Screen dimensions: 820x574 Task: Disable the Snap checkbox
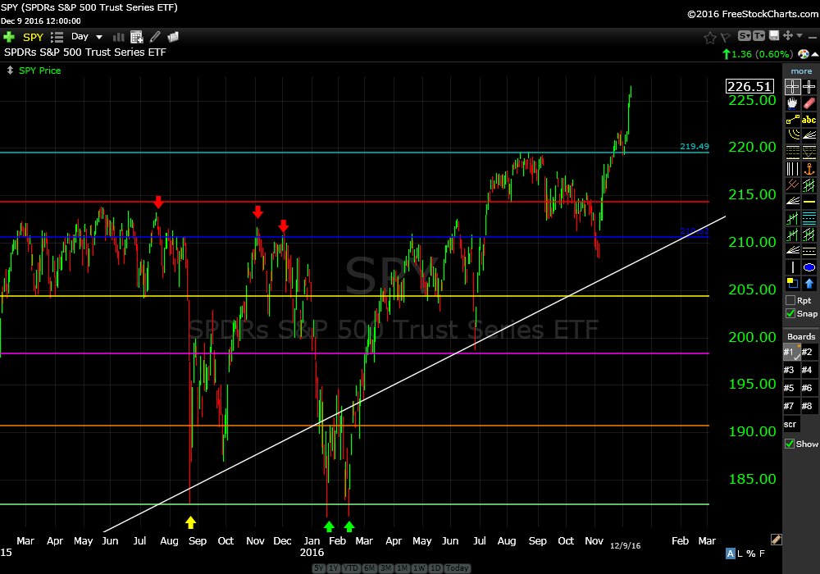(790, 313)
